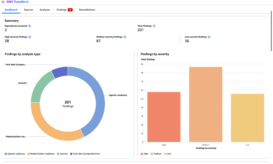Screen dimensions: 273x164
Task: Click the 'Tech debt (compre...' chart label
Action: pyautogui.click(x=16, y=64)
